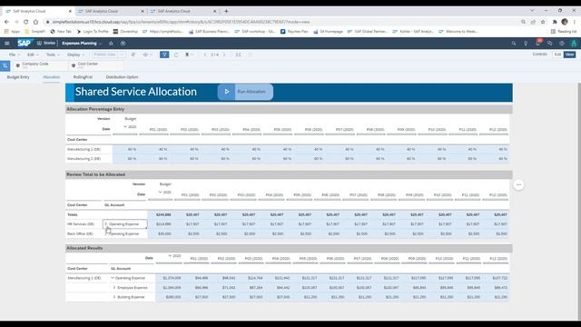Expand Operating Expense for HR Services (DE)
The width and height of the screenshot is (581, 327).
tap(105, 224)
